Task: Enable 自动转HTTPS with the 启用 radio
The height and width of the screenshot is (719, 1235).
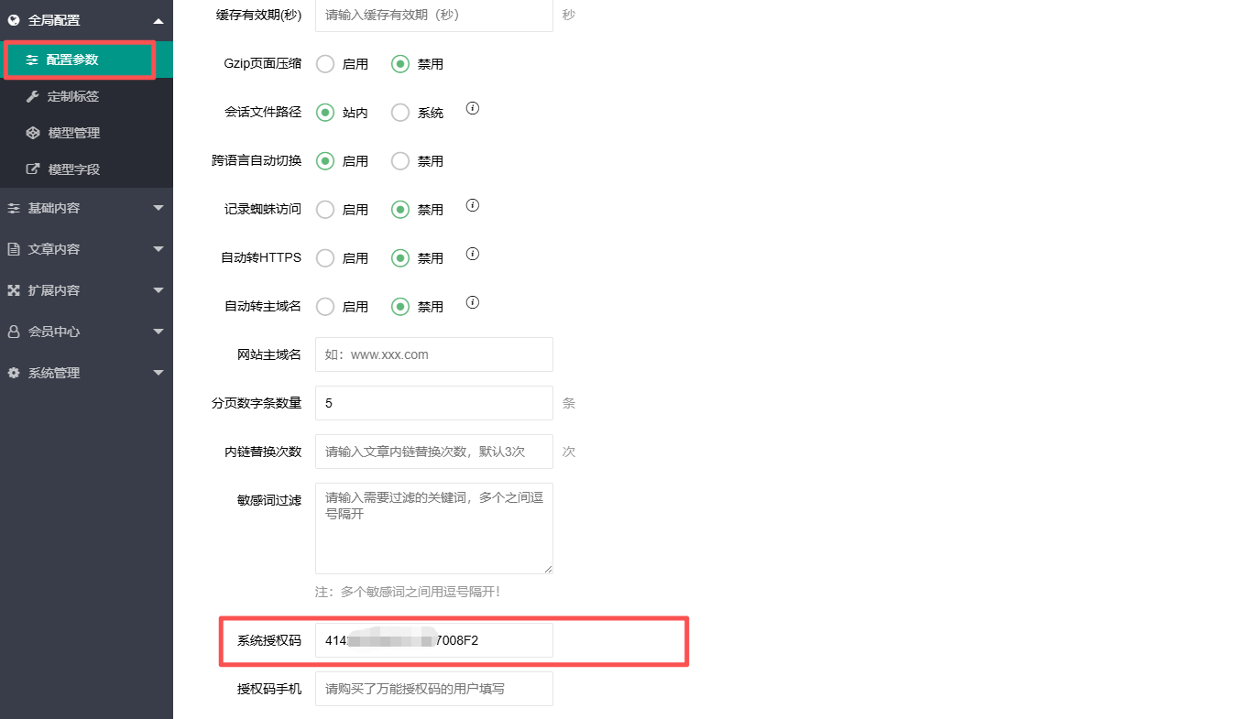Action: pyautogui.click(x=325, y=258)
